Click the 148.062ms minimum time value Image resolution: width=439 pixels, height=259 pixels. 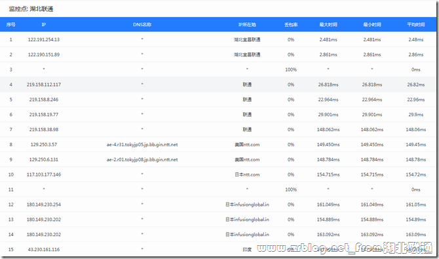tap(372, 130)
